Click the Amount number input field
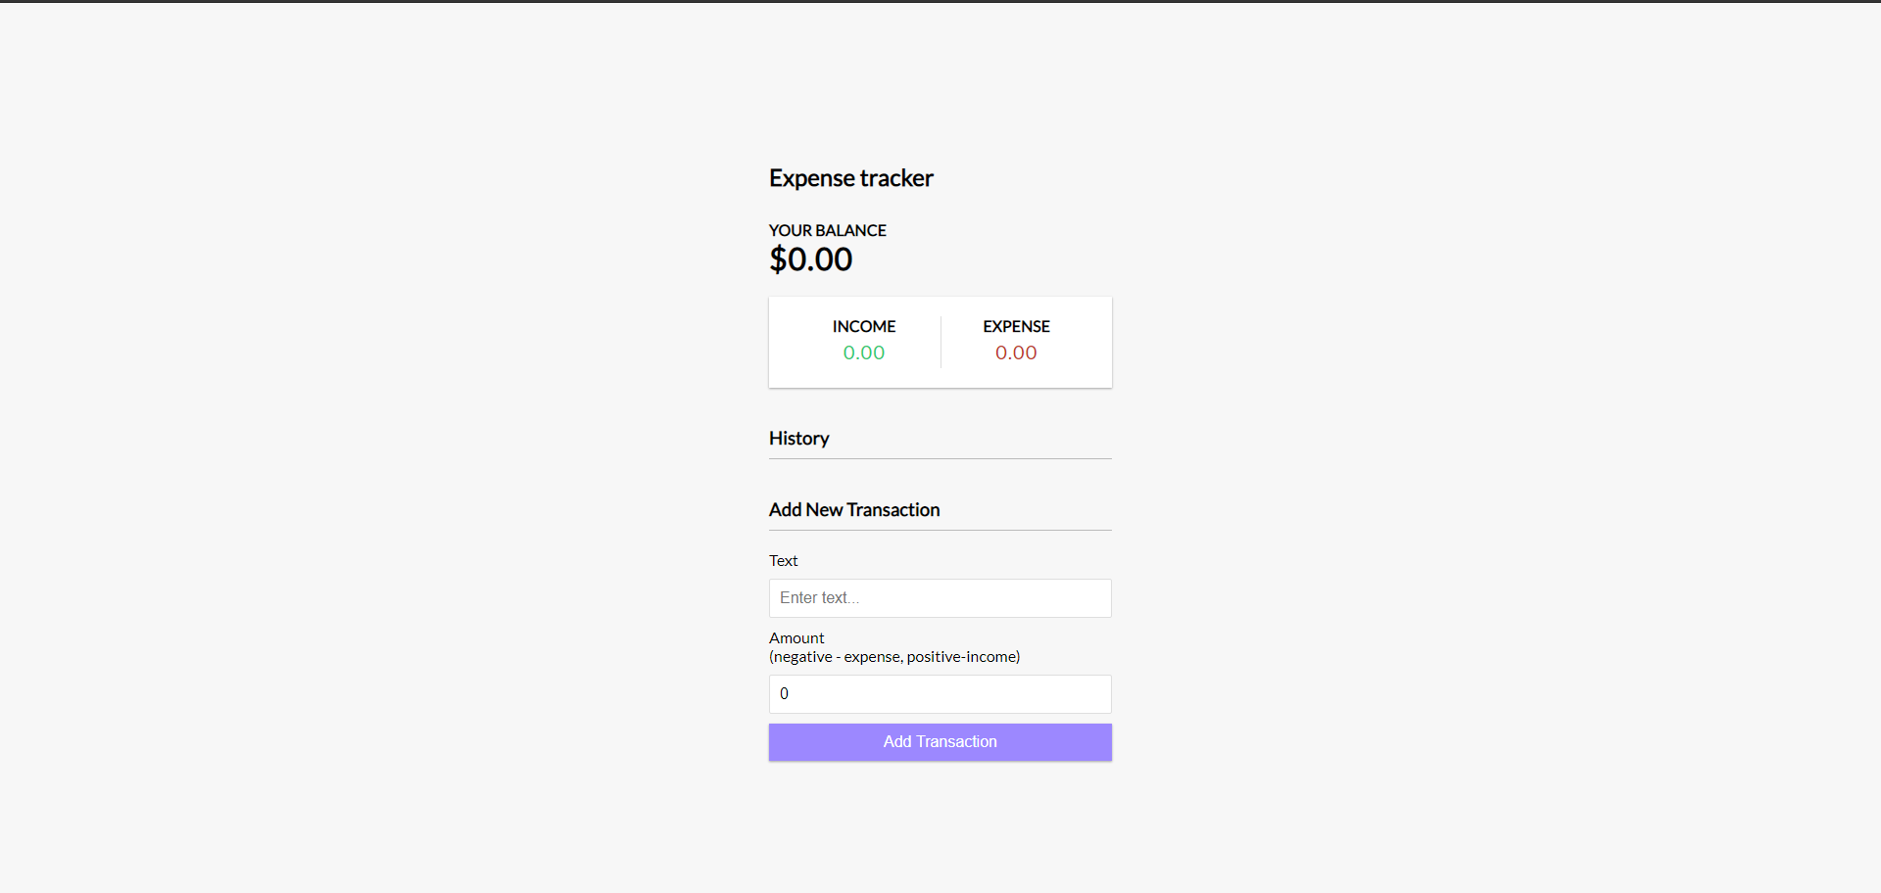Screen dimensions: 1881x893 (x=940, y=694)
